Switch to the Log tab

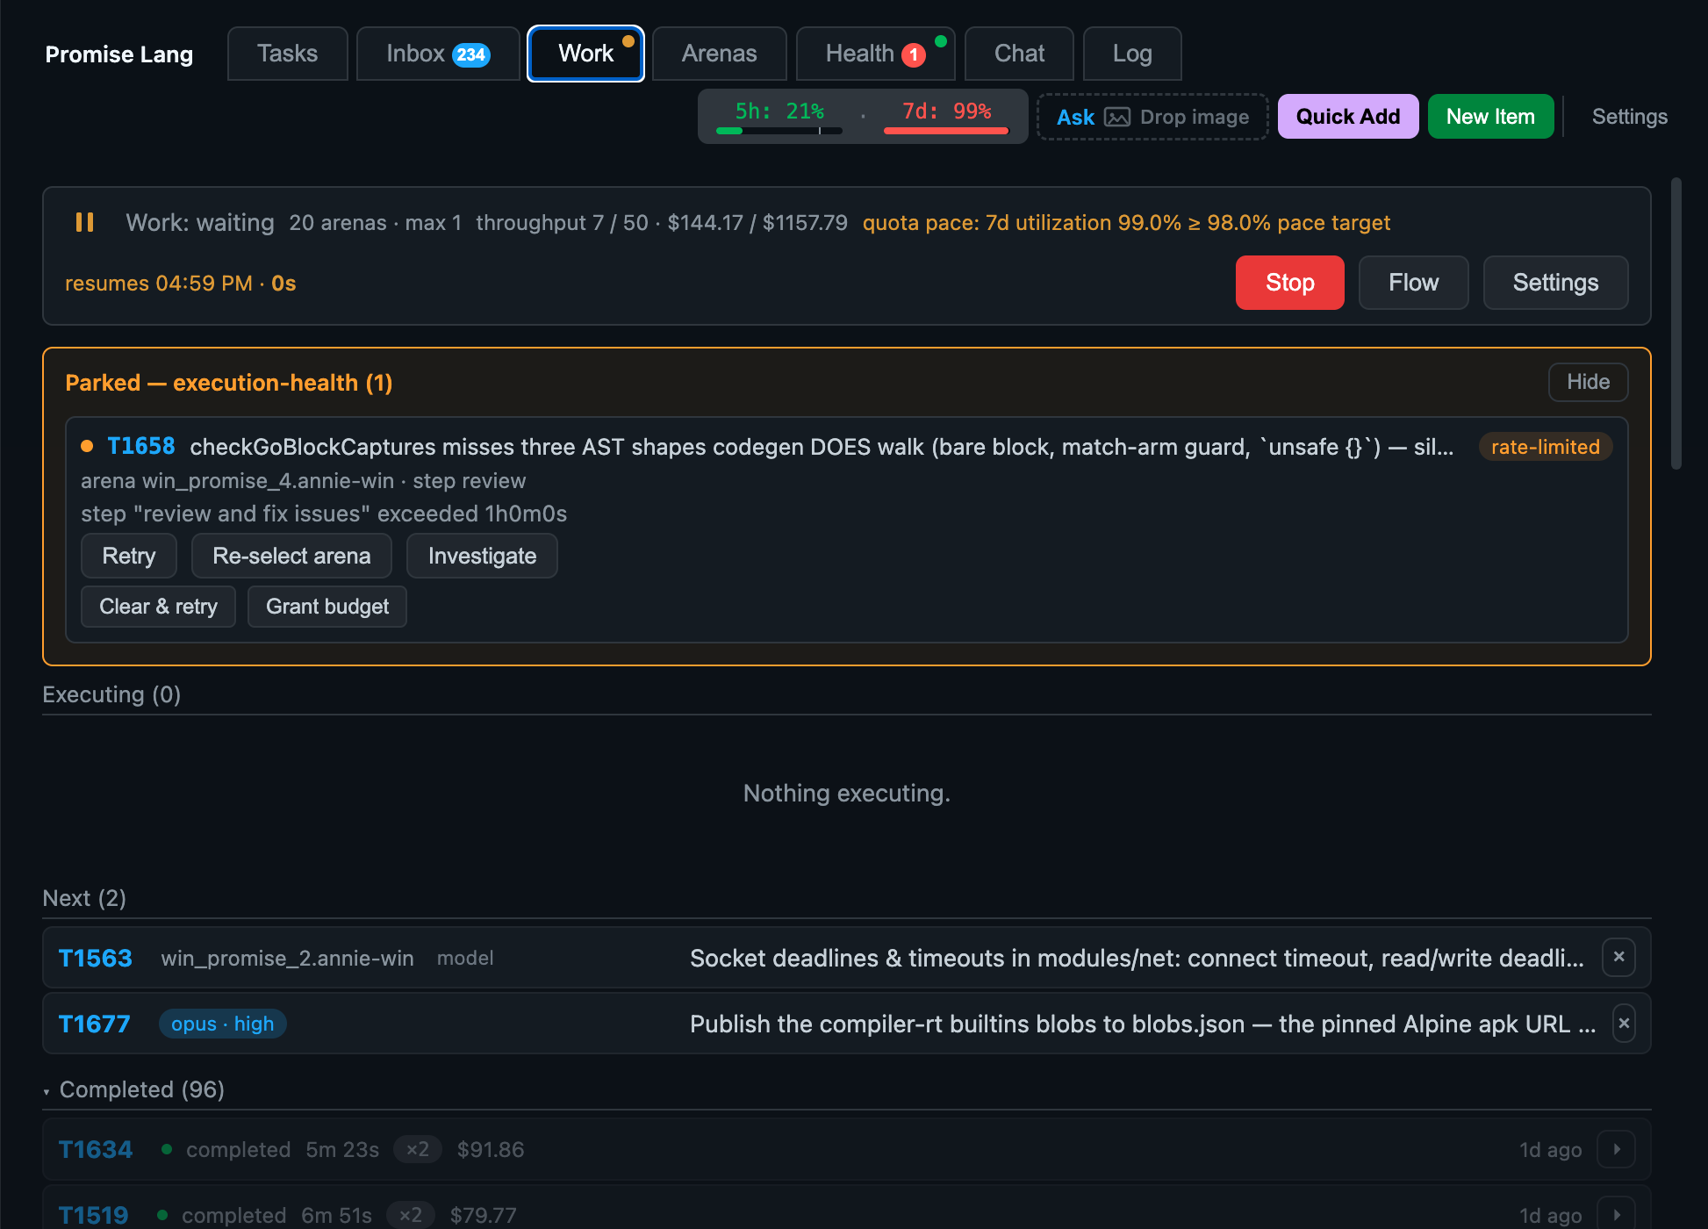point(1132,54)
